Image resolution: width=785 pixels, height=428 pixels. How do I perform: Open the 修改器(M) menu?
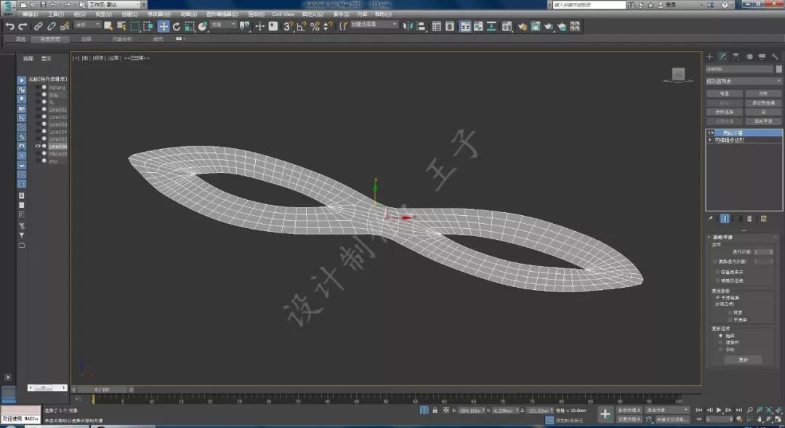coord(159,14)
